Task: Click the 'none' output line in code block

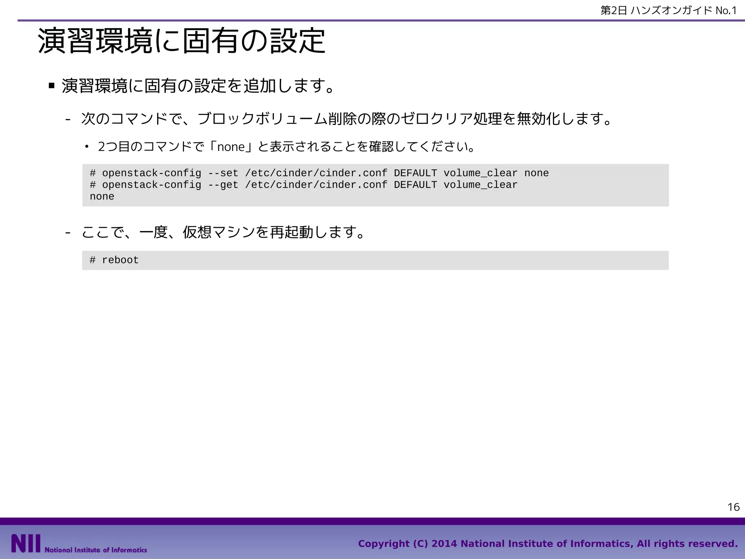Action: [102, 197]
